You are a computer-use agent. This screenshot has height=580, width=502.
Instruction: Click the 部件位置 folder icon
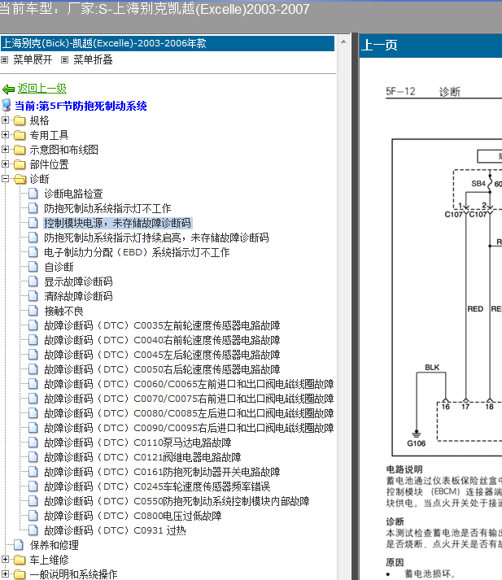(x=20, y=164)
